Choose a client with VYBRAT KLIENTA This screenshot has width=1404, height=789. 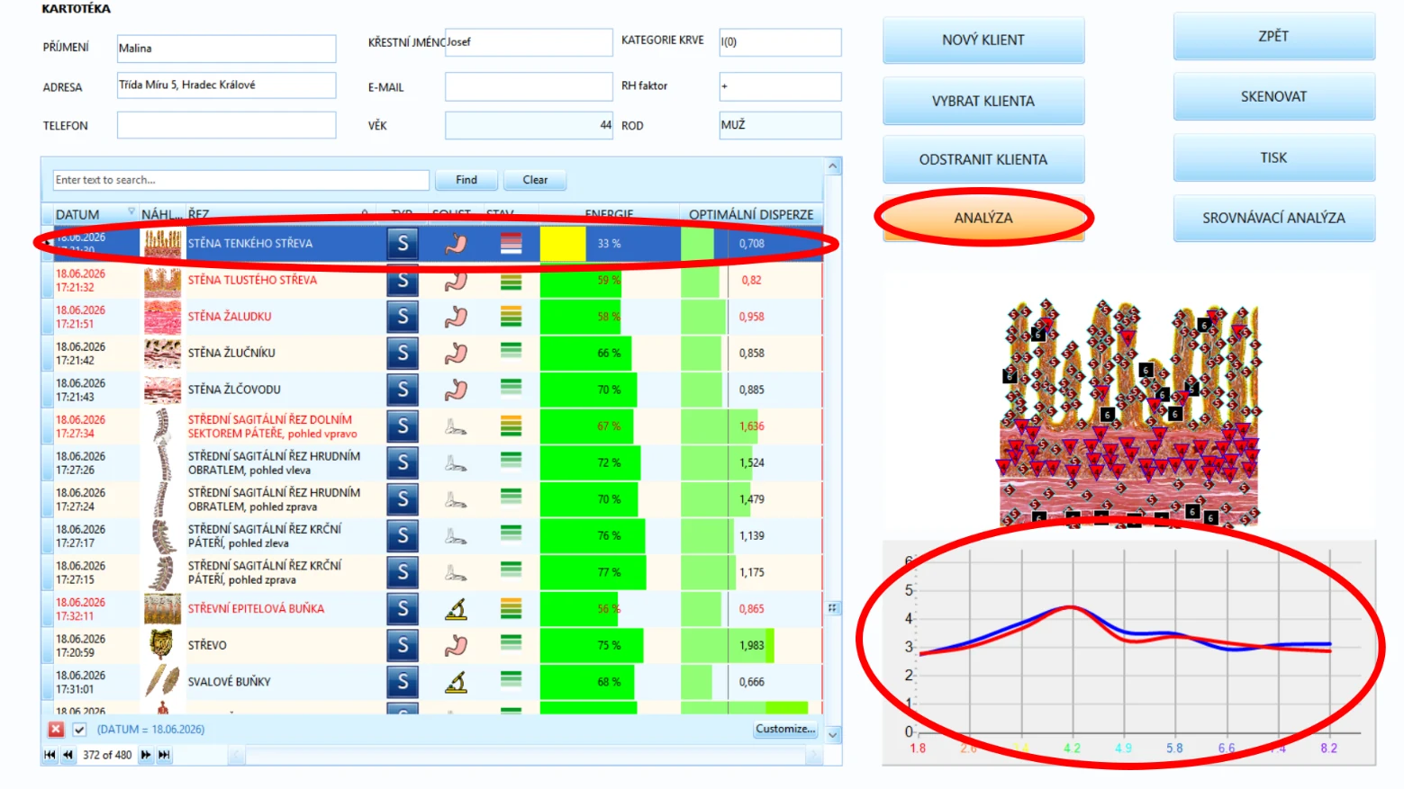[x=983, y=101]
